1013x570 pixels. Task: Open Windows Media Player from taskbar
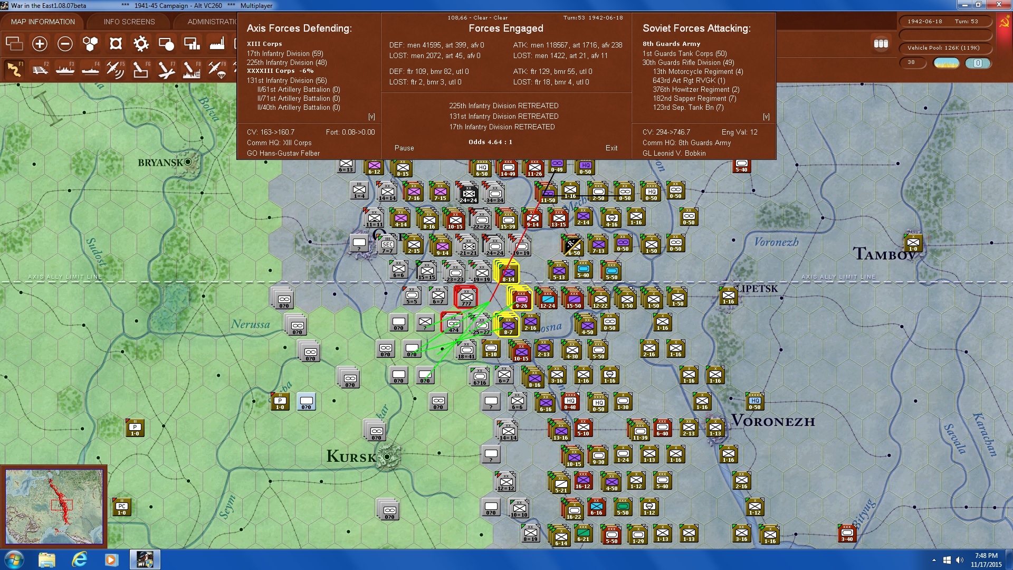111,559
